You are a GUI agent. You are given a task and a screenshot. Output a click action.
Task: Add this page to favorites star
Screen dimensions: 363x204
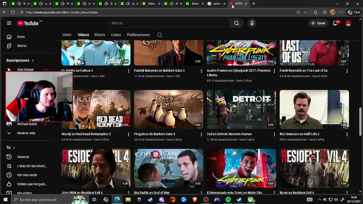[305, 12]
